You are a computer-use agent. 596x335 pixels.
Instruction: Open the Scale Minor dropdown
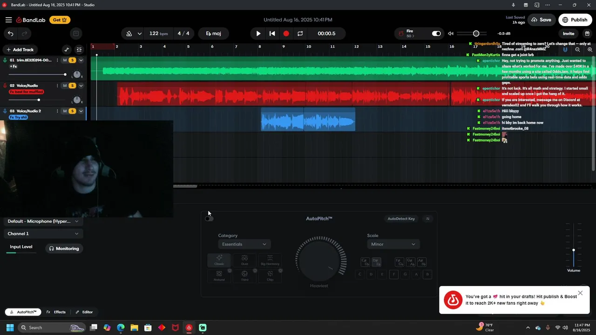[393, 244]
